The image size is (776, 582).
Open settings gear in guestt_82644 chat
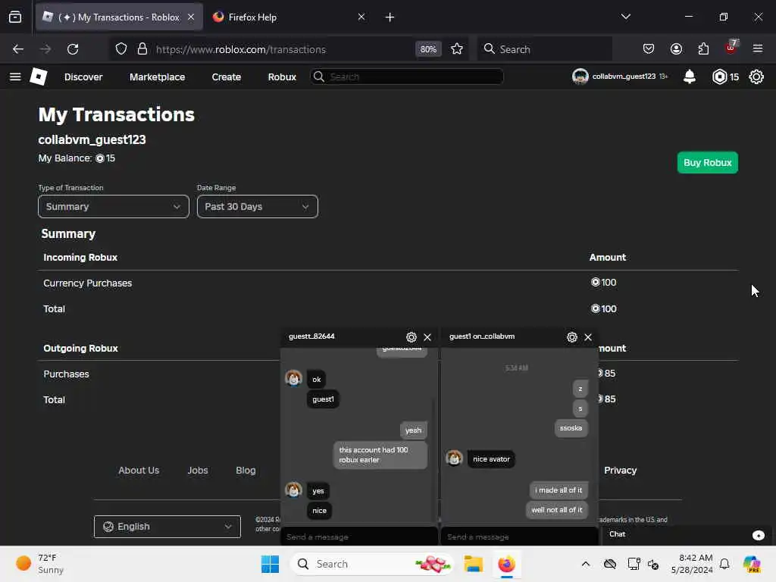point(411,337)
